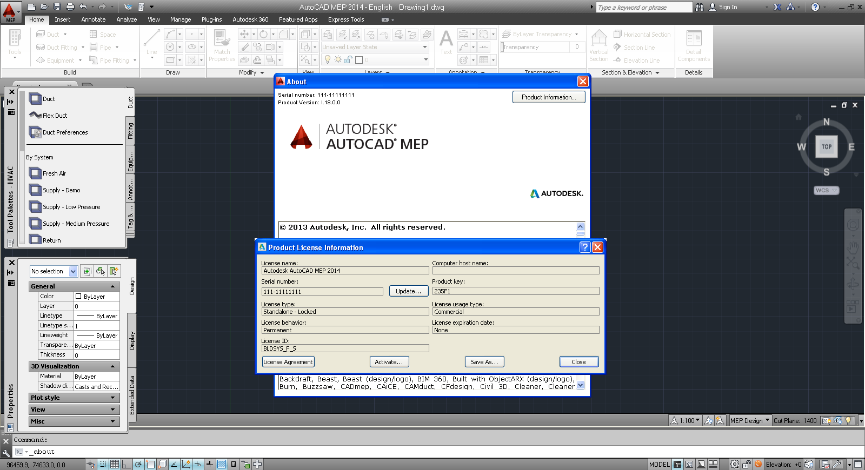Toggle Object Snap in the status bar

[150, 464]
